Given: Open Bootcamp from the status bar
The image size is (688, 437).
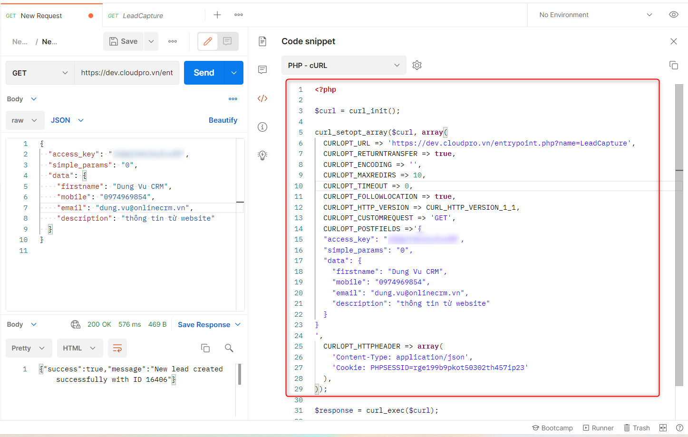Looking at the screenshot, I should (552, 428).
